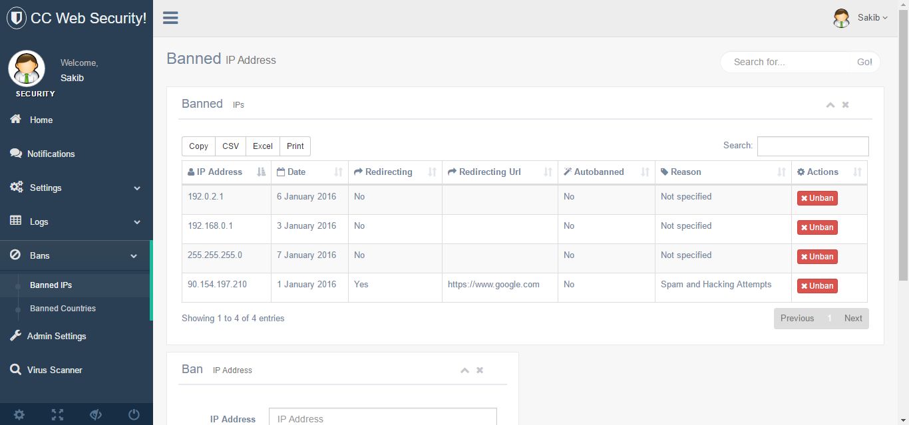The width and height of the screenshot is (909, 425).
Task: Open Admin Settings in the sidebar
Action: click(57, 336)
